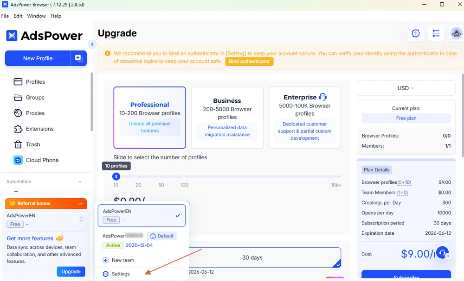Open the Edit menu
This screenshot has width=464, height=281.
[x=18, y=16]
